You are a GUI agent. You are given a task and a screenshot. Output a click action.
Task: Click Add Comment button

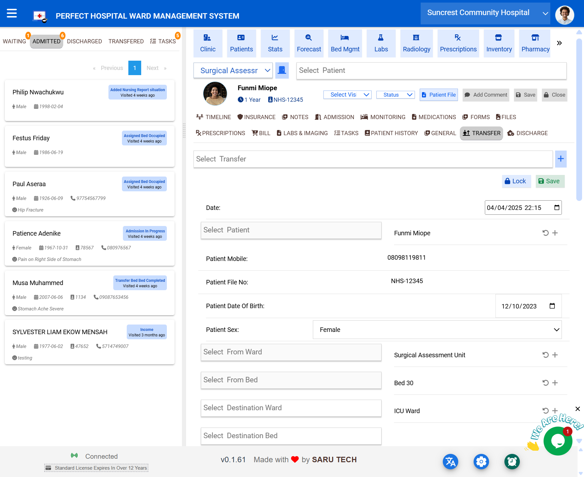(x=486, y=95)
